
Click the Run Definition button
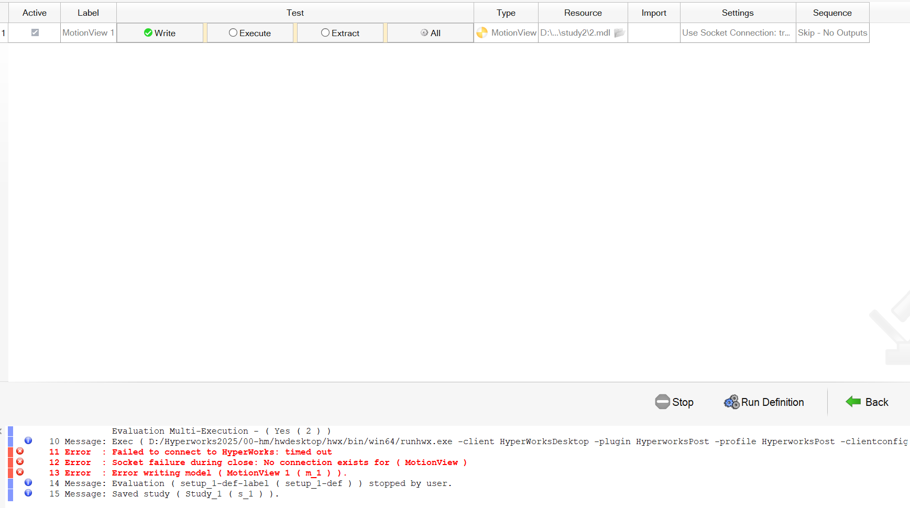(764, 402)
